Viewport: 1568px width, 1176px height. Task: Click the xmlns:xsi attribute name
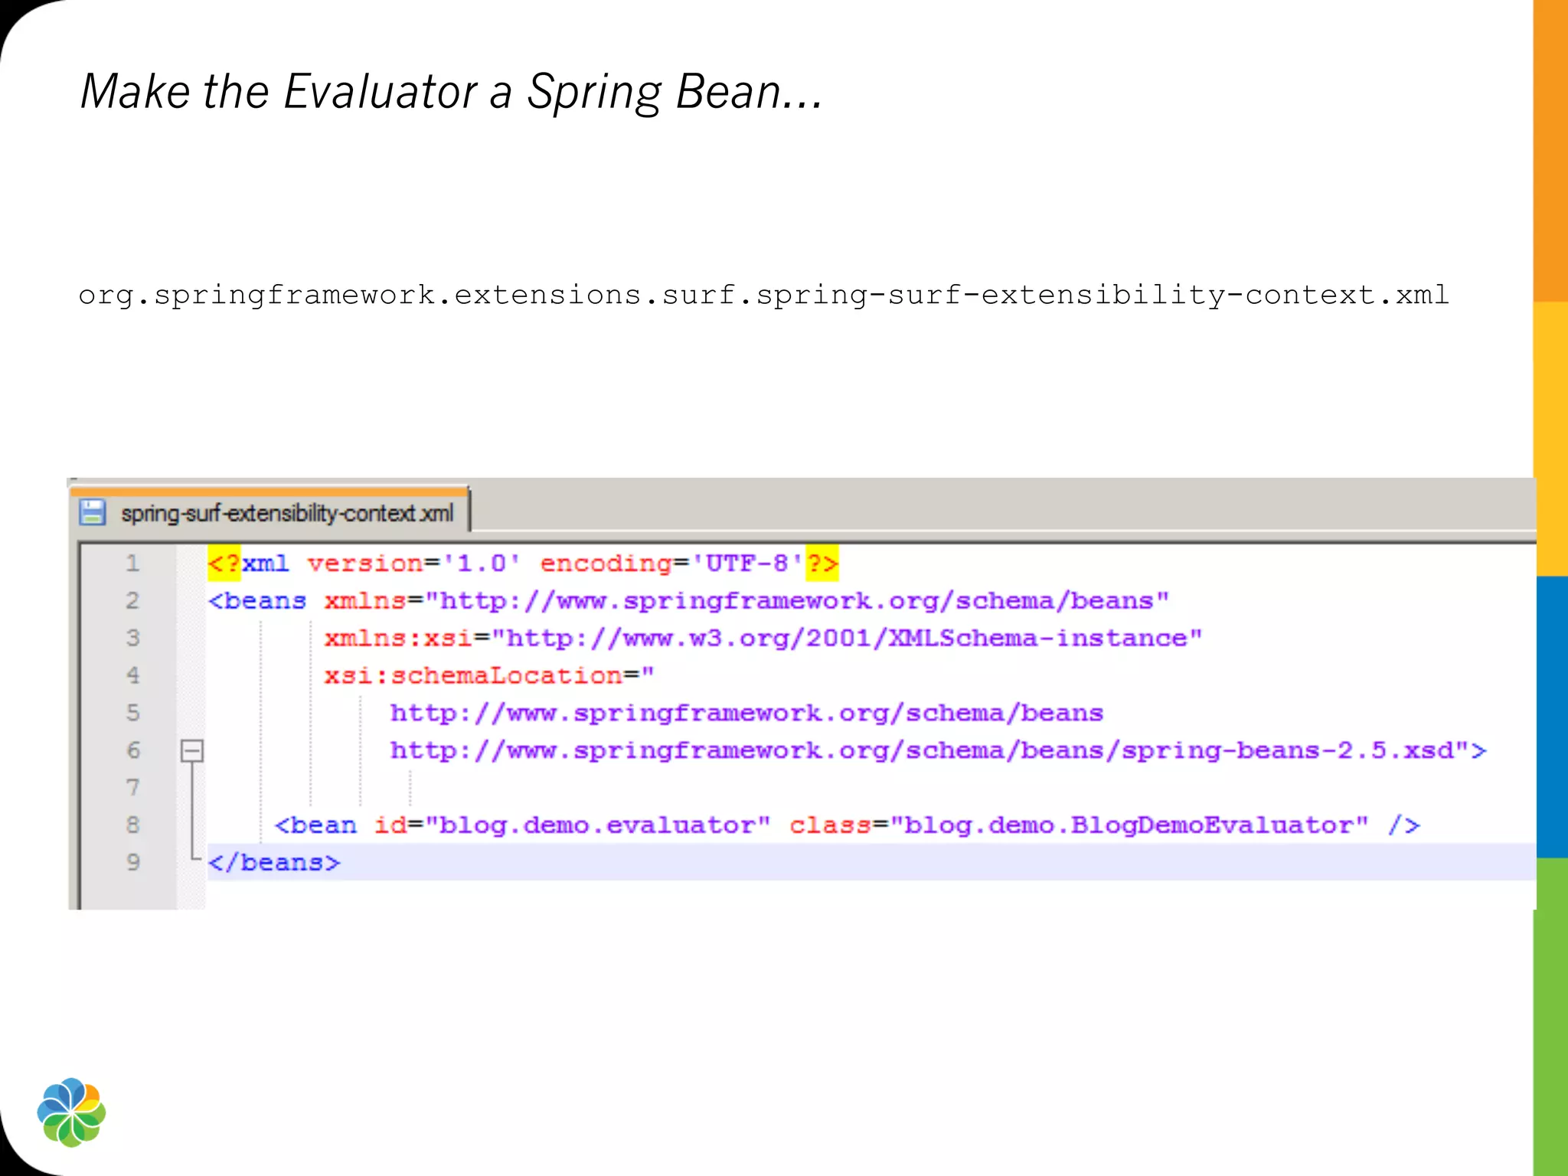click(x=398, y=639)
